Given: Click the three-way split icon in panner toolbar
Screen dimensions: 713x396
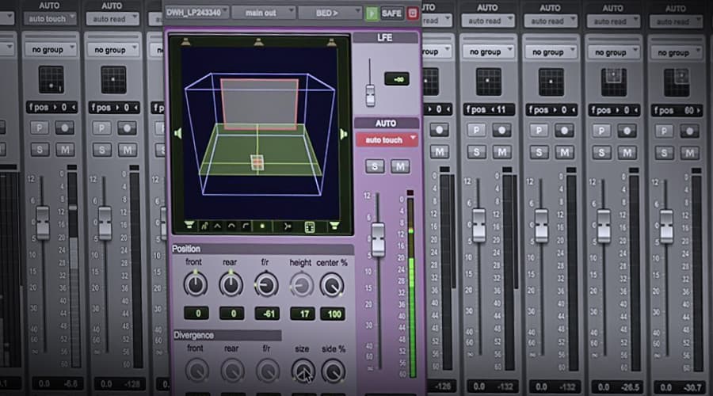Looking at the screenshot, I should [x=287, y=226].
